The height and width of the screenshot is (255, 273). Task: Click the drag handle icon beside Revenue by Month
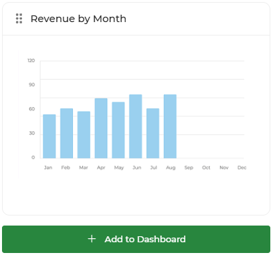[x=19, y=19]
